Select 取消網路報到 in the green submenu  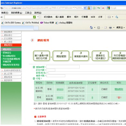coord(9,56)
